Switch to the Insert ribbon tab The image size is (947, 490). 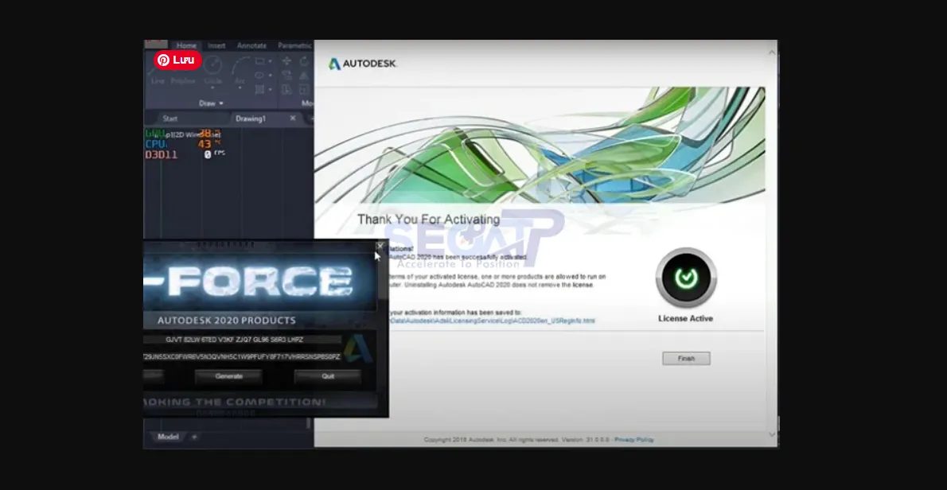click(x=216, y=45)
